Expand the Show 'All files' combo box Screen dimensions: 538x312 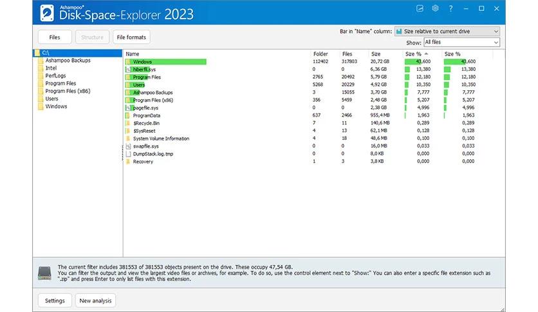click(x=461, y=43)
